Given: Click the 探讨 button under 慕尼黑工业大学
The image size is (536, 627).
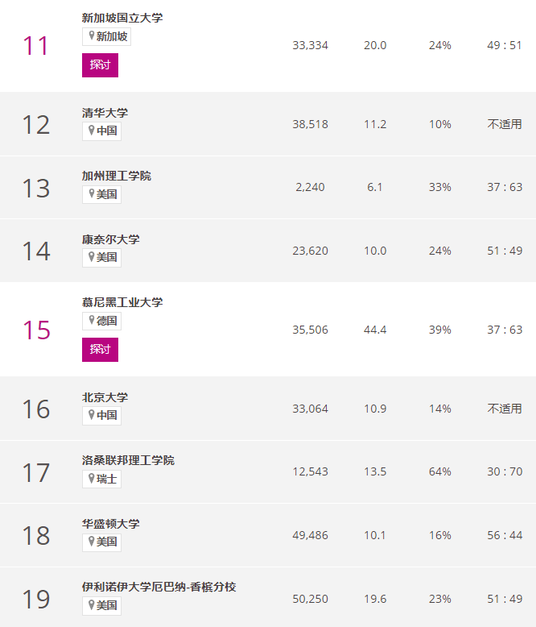Looking at the screenshot, I should (x=100, y=350).
